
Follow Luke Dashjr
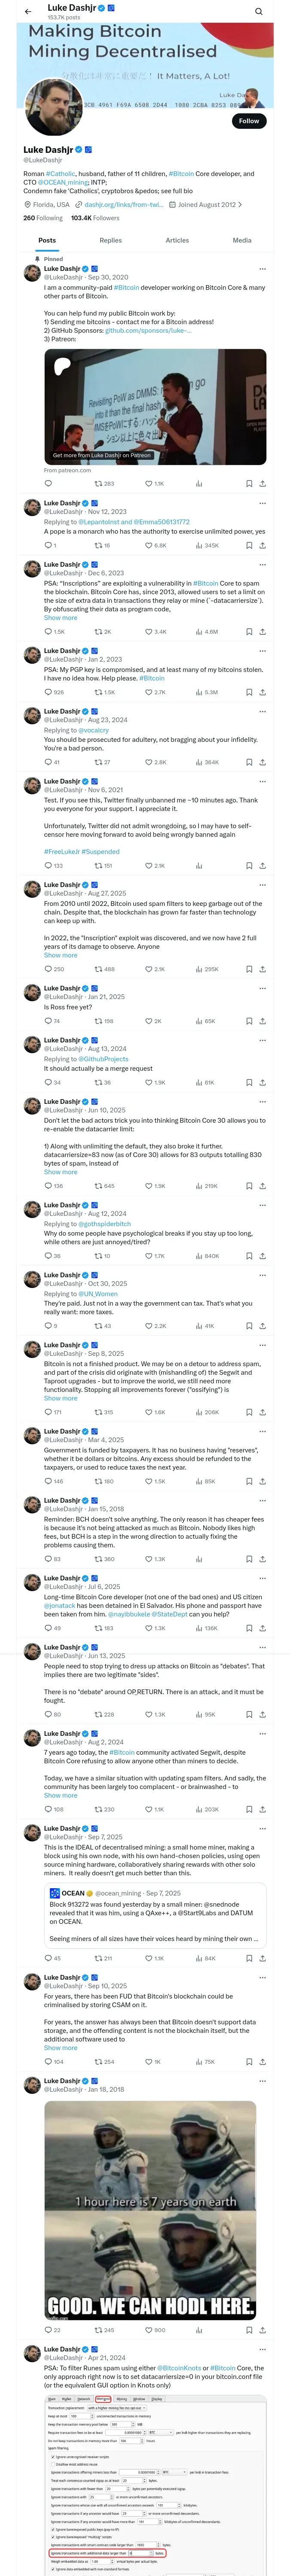(249, 121)
